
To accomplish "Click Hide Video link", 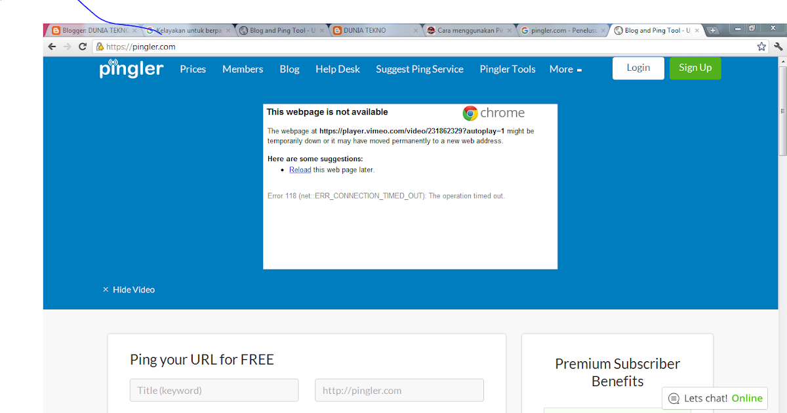I will 134,290.
